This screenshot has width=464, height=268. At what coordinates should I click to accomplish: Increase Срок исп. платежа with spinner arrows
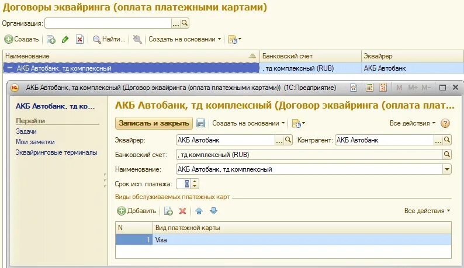pyautogui.click(x=195, y=182)
